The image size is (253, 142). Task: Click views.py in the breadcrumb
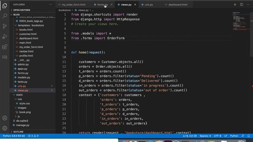click(83, 10)
